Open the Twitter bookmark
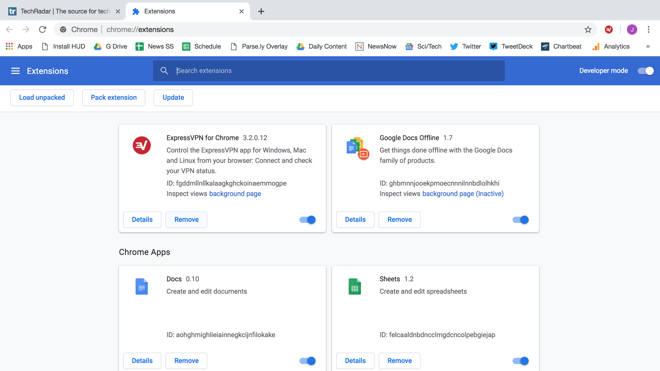Screen dimensions: 660x371 pyautogui.click(x=465, y=46)
